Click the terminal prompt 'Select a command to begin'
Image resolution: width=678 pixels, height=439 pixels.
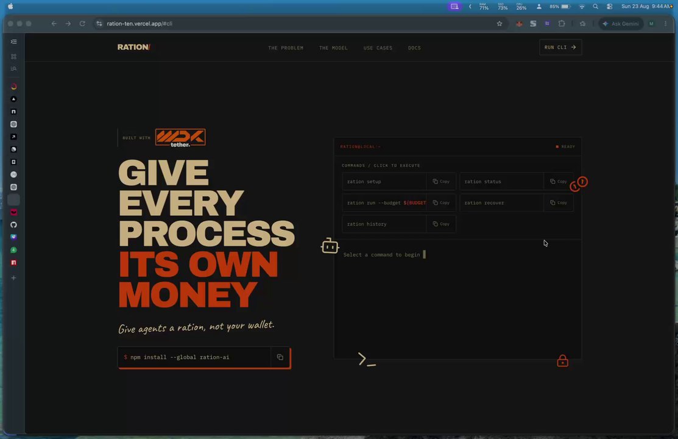point(381,255)
